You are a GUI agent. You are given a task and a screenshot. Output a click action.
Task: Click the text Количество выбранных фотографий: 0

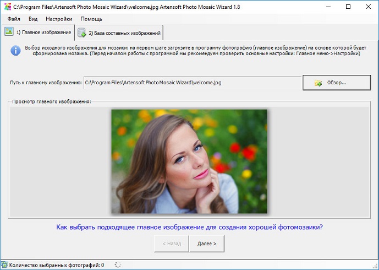pyautogui.click(x=57, y=265)
